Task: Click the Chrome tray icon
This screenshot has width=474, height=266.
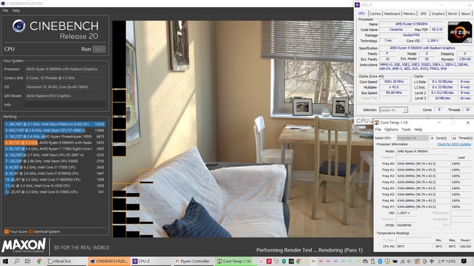Action: [299, 261]
